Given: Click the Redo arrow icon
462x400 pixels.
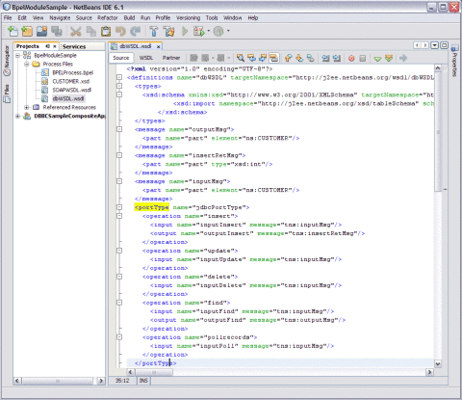Looking at the screenshot, I should click(x=136, y=31).
